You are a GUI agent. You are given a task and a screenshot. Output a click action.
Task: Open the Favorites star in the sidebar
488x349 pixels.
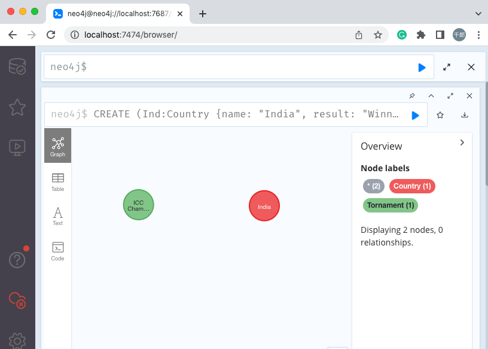(x=17, y=108)
